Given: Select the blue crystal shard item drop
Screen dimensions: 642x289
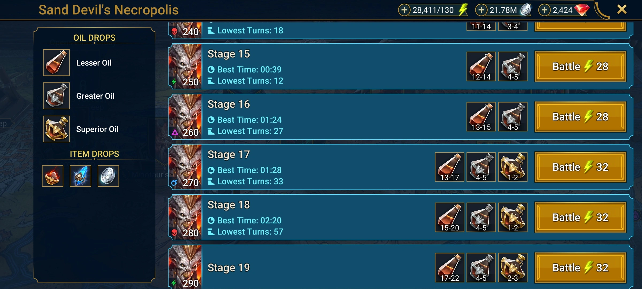Looking at the screenshot, I should tap(81, 176).
